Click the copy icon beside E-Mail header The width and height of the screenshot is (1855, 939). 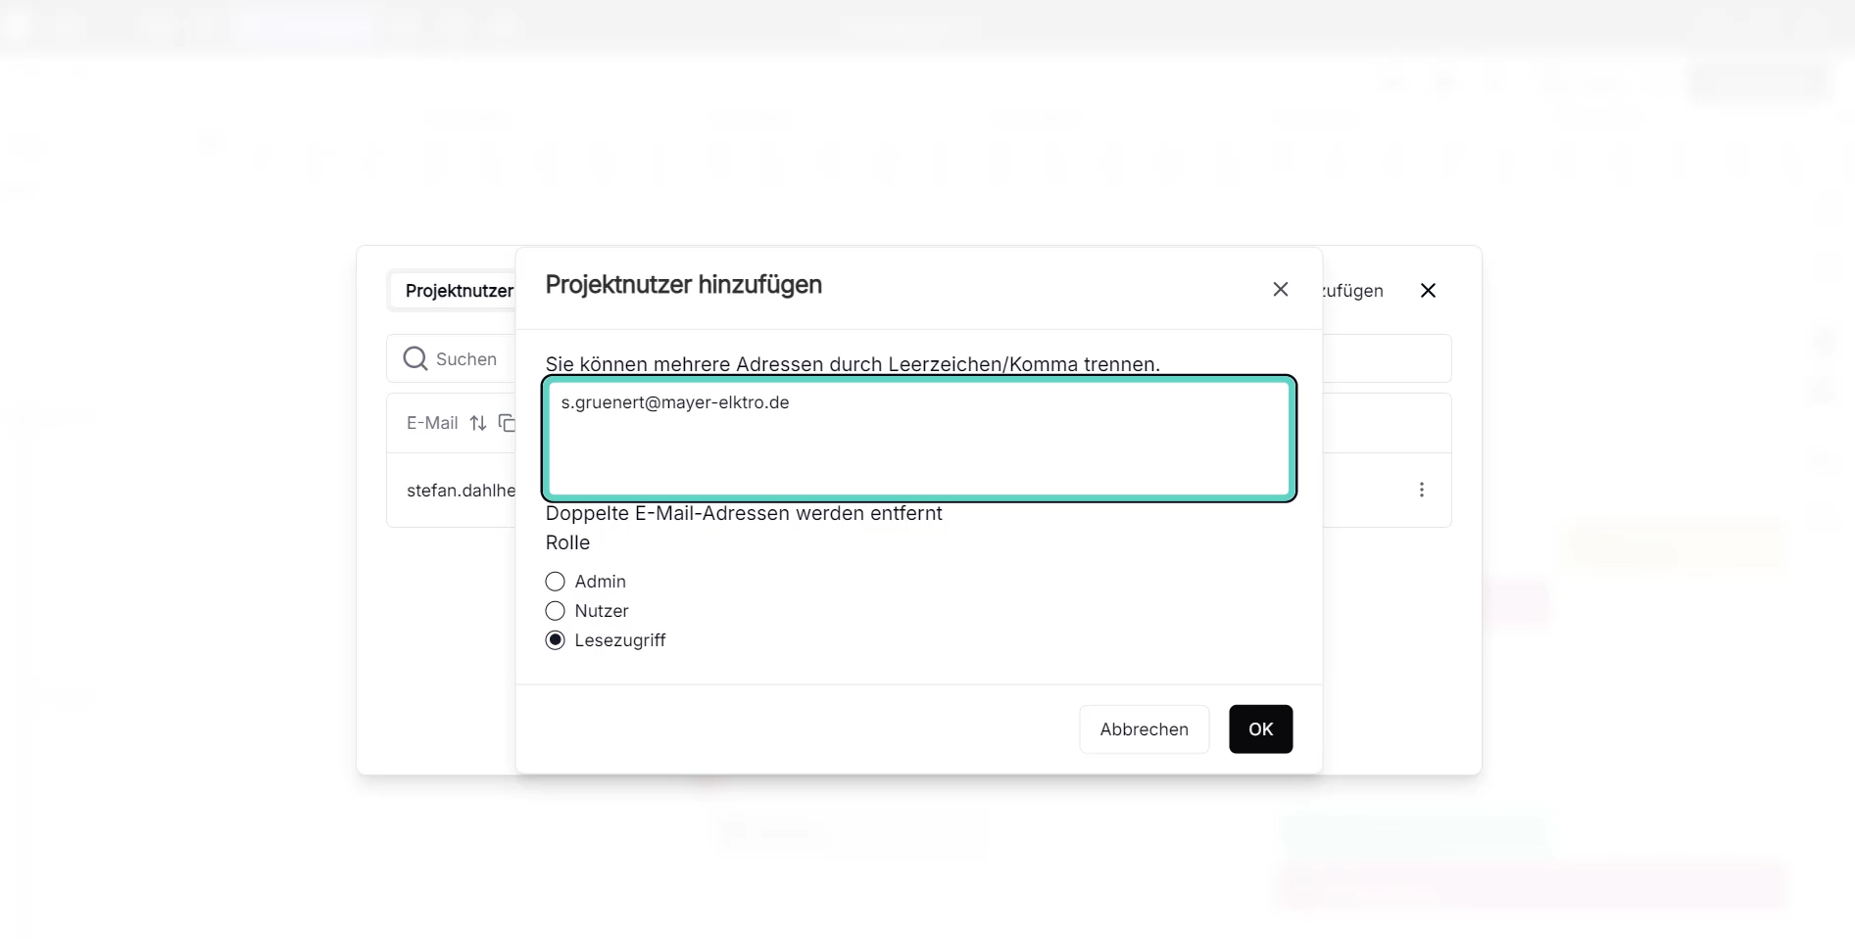tap(507, 423)
